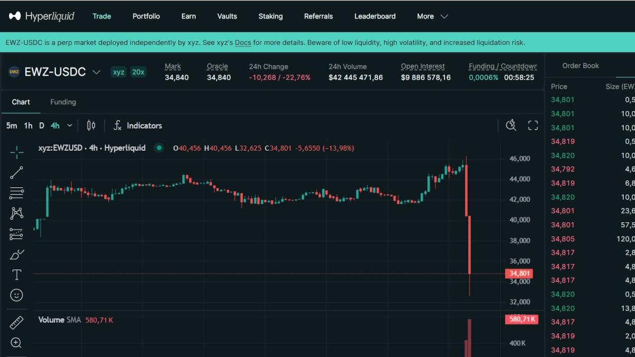Click the Open Interest label
The width and height of the screenshot is (635, 357).
point(423,67)
